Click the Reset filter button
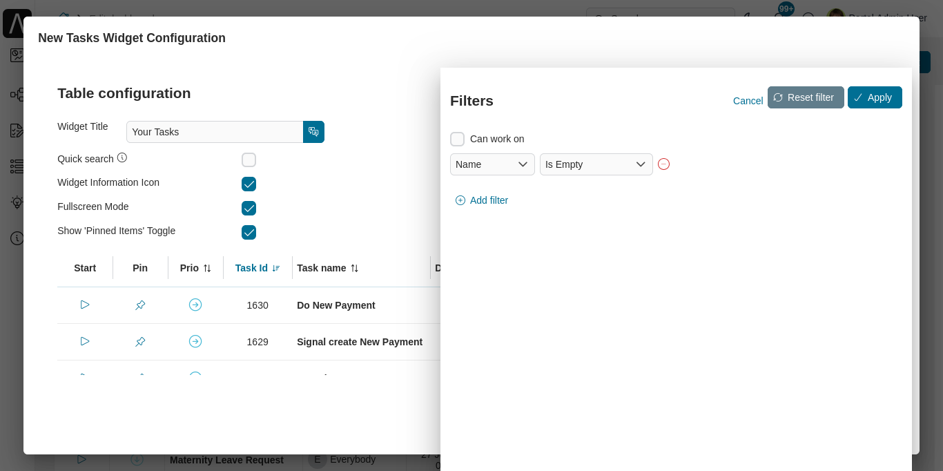Screen dimensions: 943x471 pos(806,97)
